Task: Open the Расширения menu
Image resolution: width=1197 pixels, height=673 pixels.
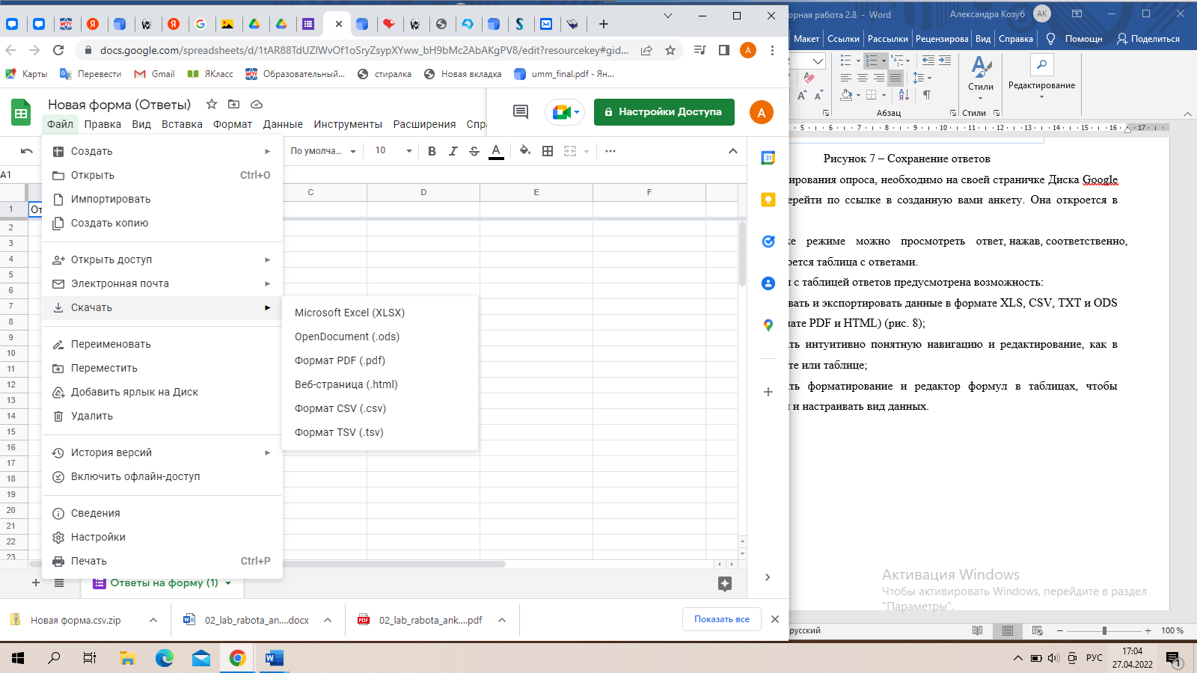Action: tap(424, 124)
